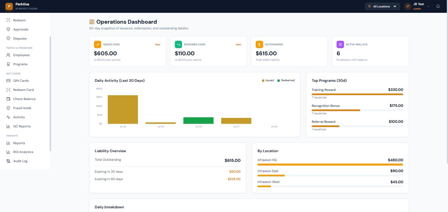Click the Operations Dashboard grid icon
The height and width of the screenshot is (212, 448).
point(92,22)
